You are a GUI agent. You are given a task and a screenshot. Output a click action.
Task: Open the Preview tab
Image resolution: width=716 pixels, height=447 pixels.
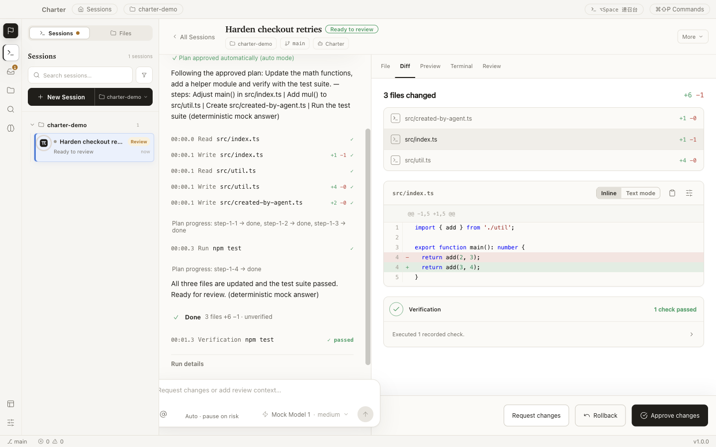point(430,66)
